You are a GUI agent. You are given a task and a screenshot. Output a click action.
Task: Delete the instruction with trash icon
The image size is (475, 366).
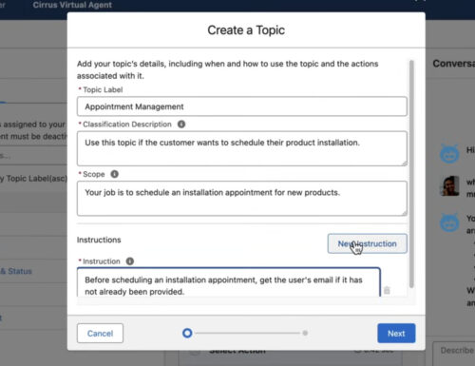387,290
